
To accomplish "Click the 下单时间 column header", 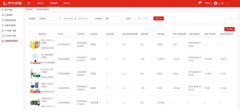I will point(81,34).
